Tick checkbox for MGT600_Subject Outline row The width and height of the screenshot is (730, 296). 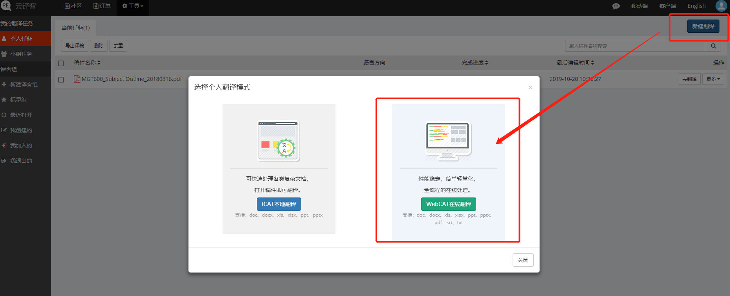tap(61, 79)
